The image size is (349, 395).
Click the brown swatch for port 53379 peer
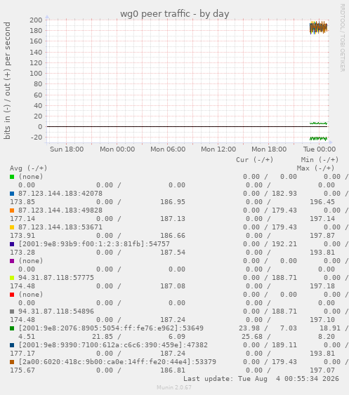[12, 362]
